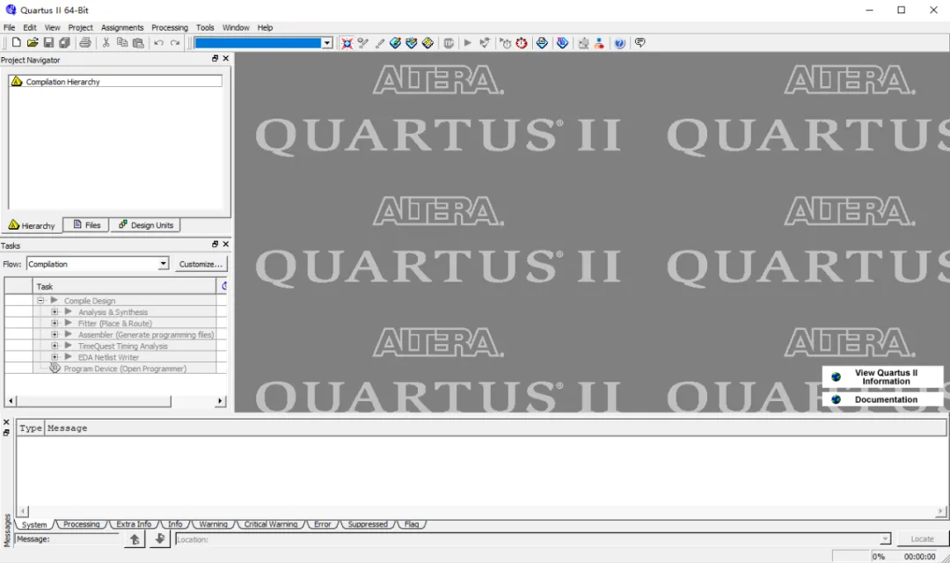This screenshot has width=950, height=563.
Task: Click the red starburst Settings toolbar icon
Action: [x=347, y=42]
